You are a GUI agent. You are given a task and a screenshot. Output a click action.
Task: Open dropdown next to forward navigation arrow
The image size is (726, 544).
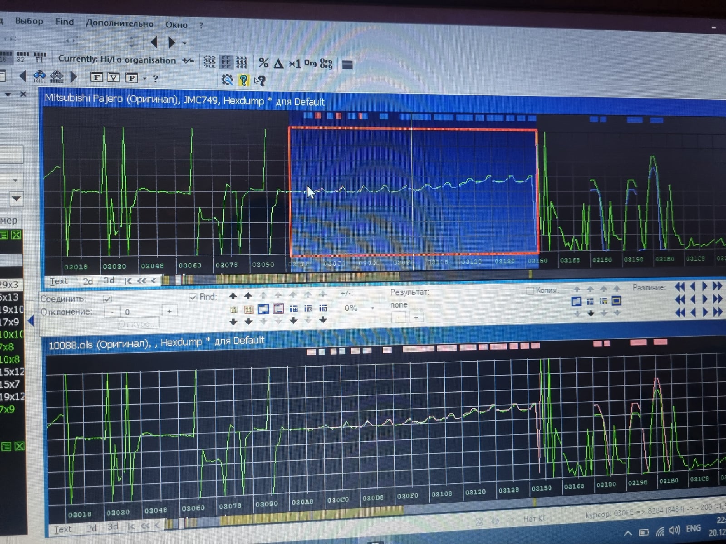click(185, 43)
